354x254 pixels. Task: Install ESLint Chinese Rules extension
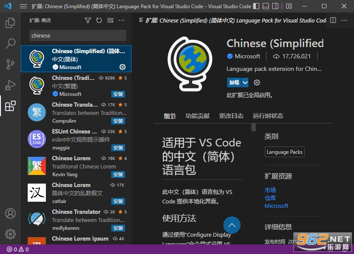118,148
